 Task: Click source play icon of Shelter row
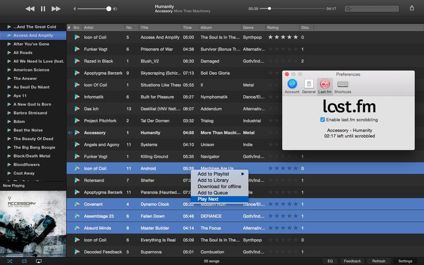77,180
